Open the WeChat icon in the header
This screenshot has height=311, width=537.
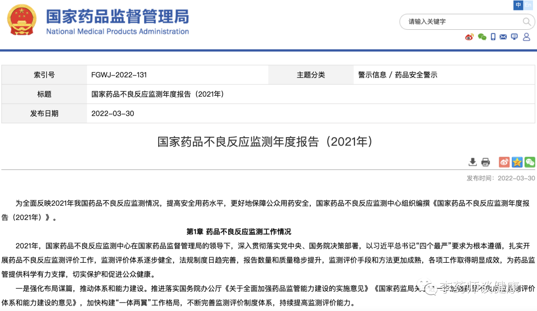pos(482,37)
